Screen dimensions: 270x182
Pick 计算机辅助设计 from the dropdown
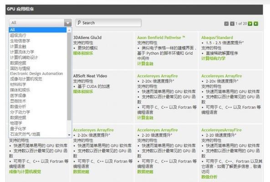click(x=24, y=57)
